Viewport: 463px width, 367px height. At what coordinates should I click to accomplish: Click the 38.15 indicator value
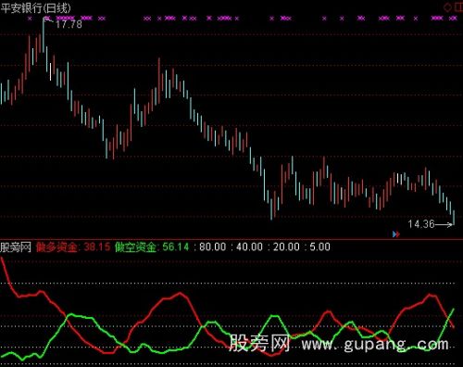coord(97,247)
